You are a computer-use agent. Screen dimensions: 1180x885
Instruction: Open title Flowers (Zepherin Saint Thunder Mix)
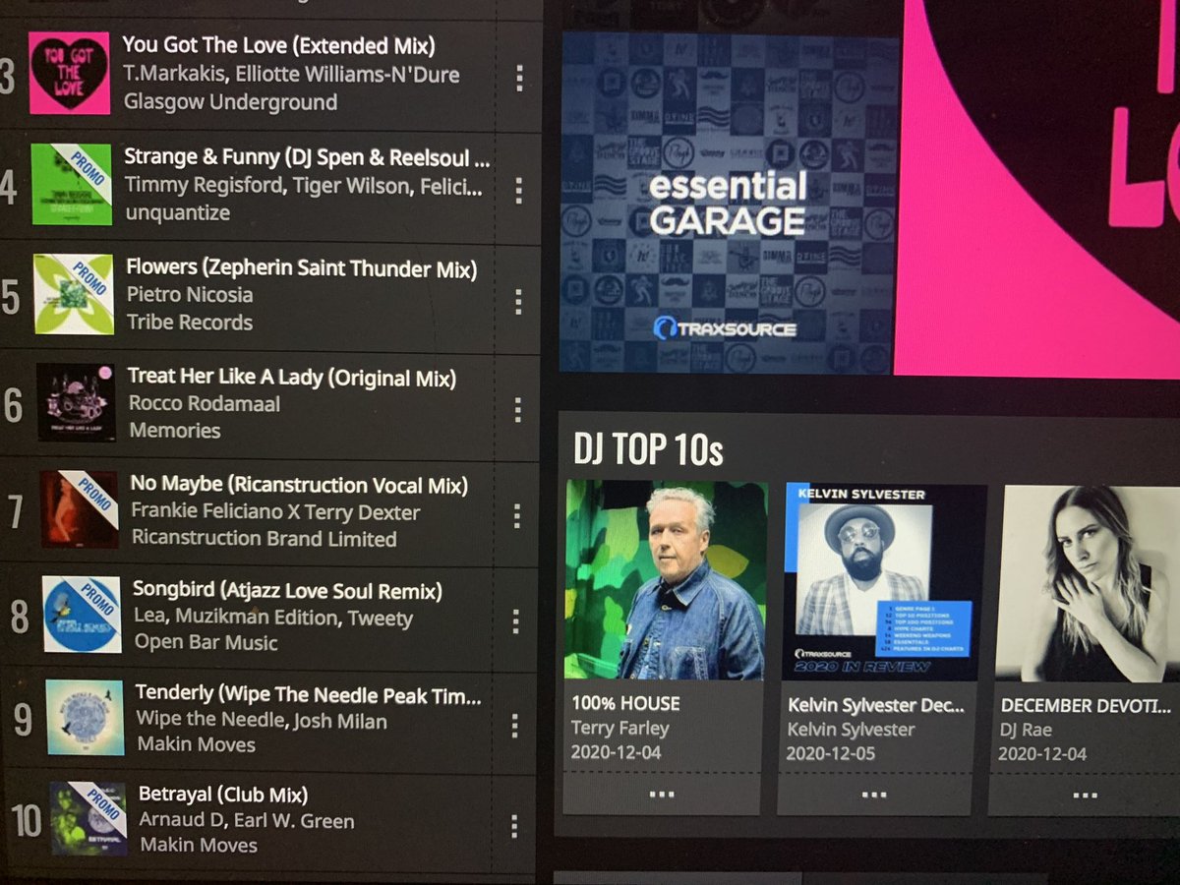point(302,268)
